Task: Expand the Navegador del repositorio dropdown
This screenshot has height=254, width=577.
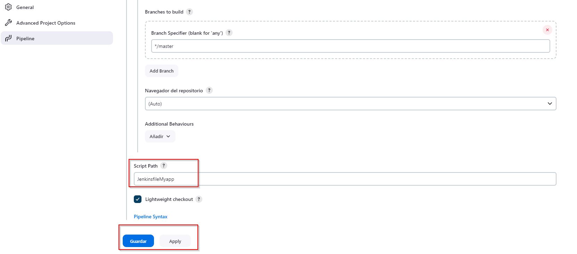Action: (x=350, y=103)
